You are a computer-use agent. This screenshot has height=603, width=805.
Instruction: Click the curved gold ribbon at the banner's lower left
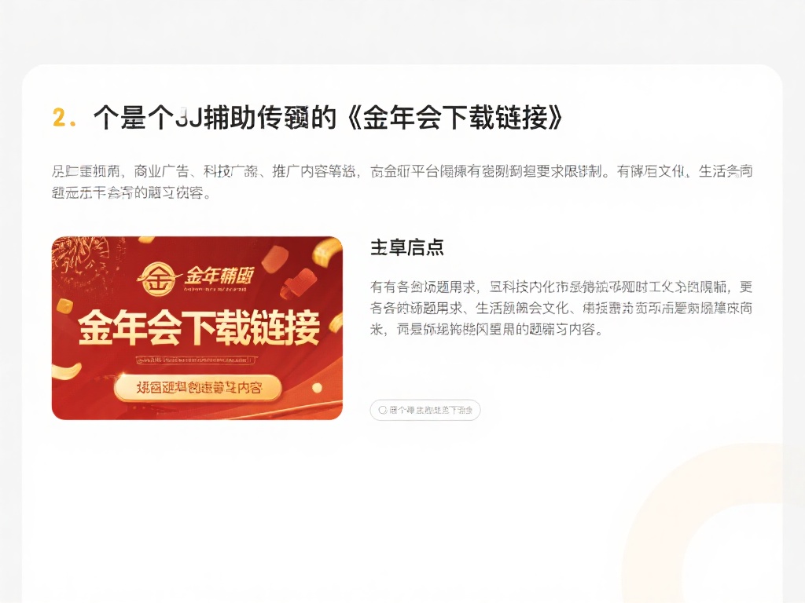tap(67, 371)
